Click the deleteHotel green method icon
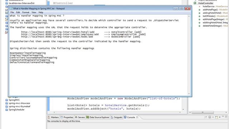229x129 pixels. [x=200, y=26]
